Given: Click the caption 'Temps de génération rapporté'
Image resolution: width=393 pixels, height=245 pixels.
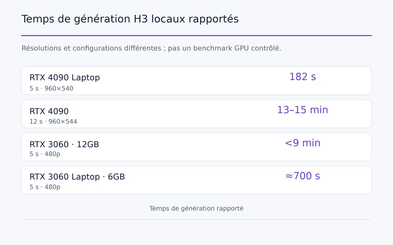Looking at the screenshot, I should 196,209.
